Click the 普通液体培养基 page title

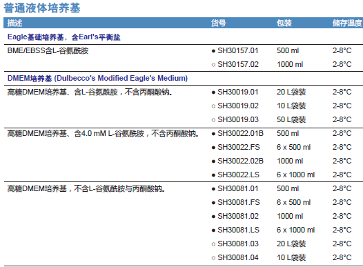coord(42,8)
